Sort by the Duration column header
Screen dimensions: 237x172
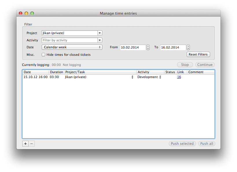click(56, 72)
